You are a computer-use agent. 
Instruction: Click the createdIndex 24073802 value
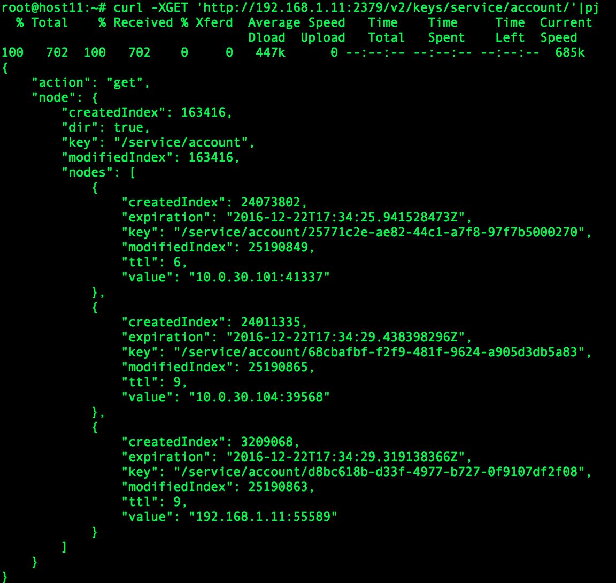271,203
